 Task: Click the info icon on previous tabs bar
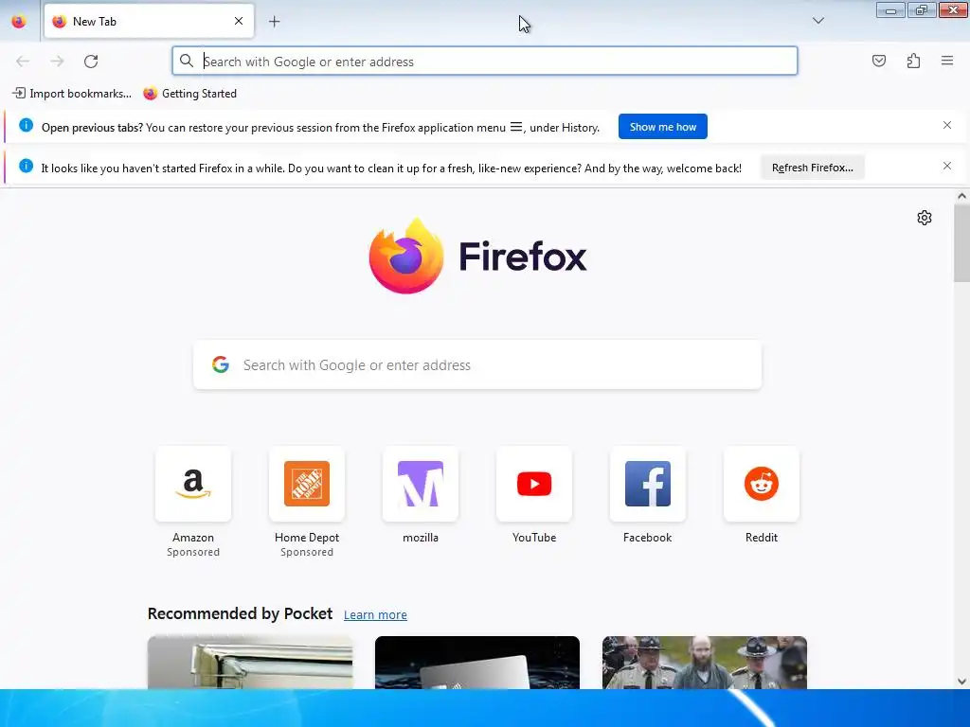(26, 125)
